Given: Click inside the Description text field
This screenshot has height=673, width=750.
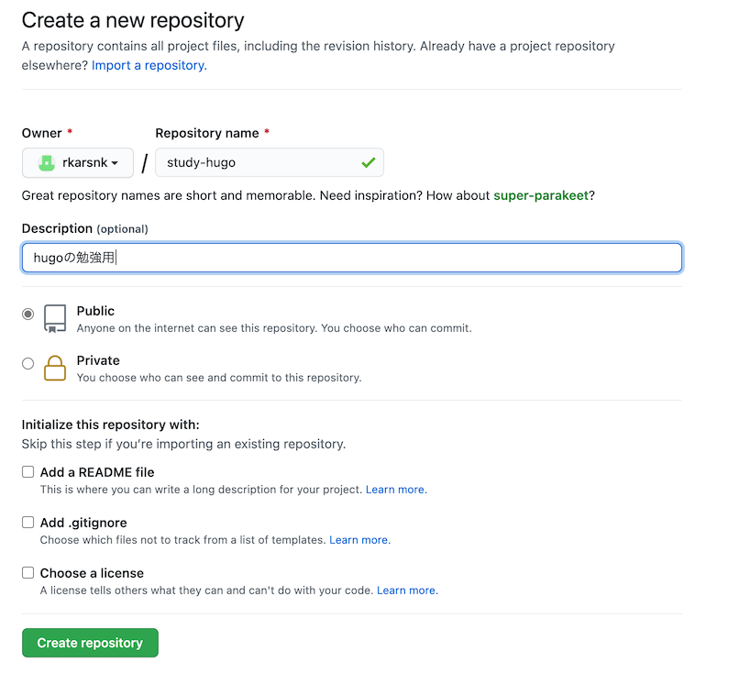Looking at the screenshot, I should [x=352, y=258].
